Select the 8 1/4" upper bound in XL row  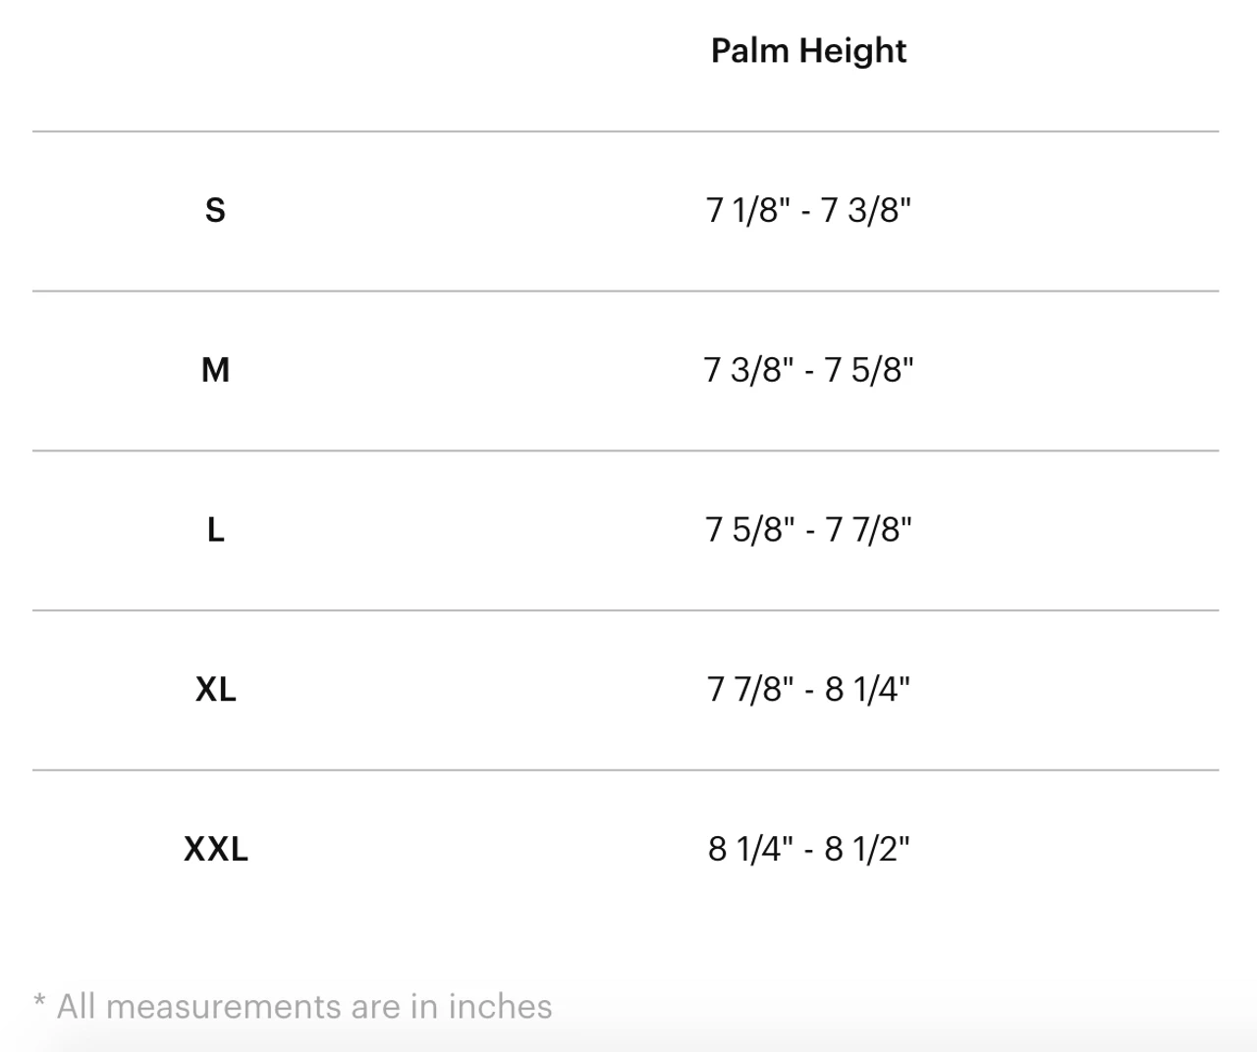click(x=867, y=690)
